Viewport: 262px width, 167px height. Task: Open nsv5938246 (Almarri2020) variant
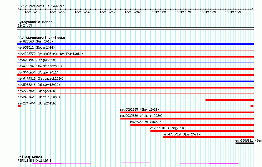tap(39, 85)
